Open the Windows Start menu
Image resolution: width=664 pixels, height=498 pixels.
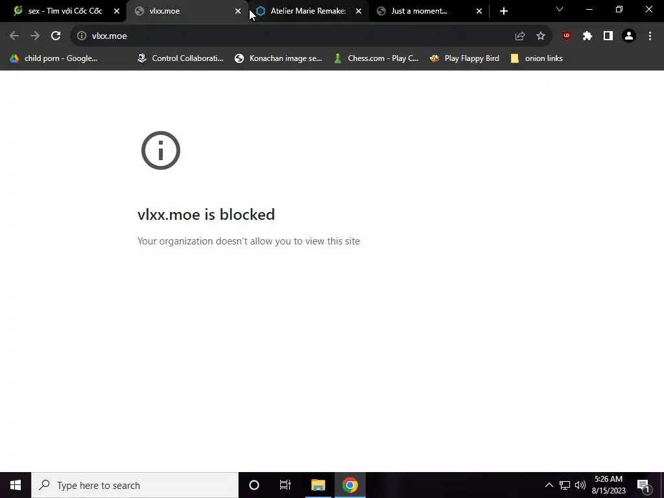[16, 485]
